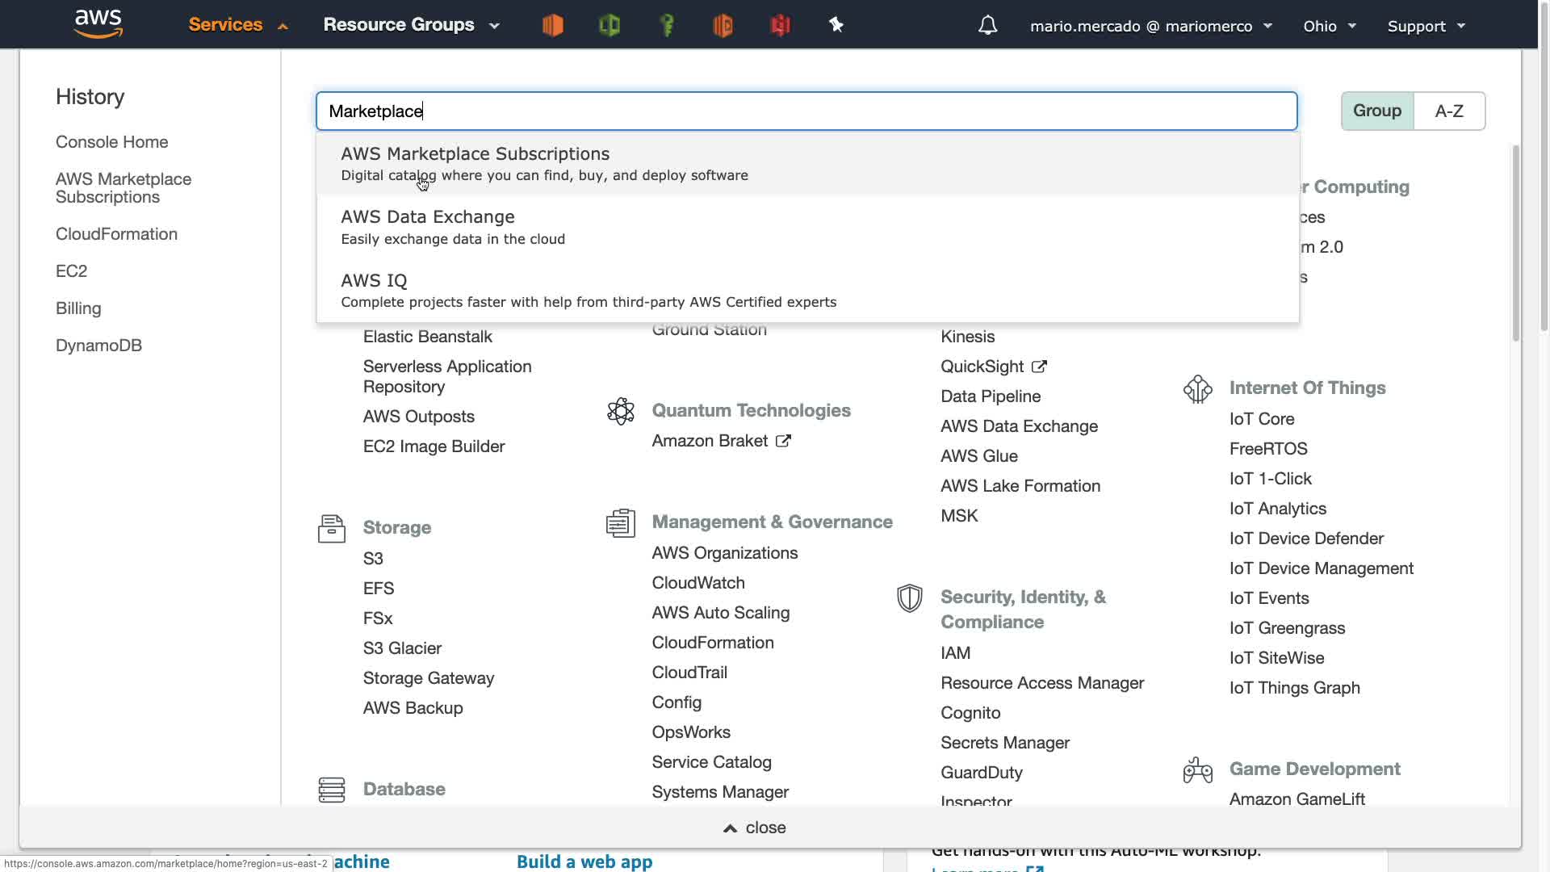The height and width of the screenshot is (872, 1550).
Task: Click the pushpin shortcut editor icon
Action: click(x=836, y=26)
